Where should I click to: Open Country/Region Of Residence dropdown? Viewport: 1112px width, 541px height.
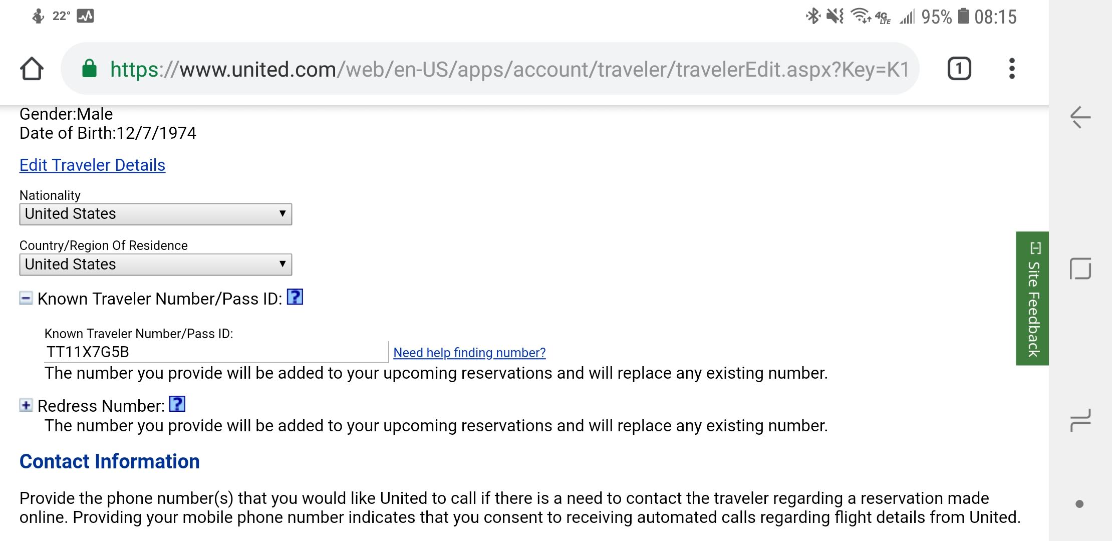coord(155,264)
